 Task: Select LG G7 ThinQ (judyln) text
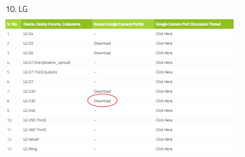coord(40,72)
